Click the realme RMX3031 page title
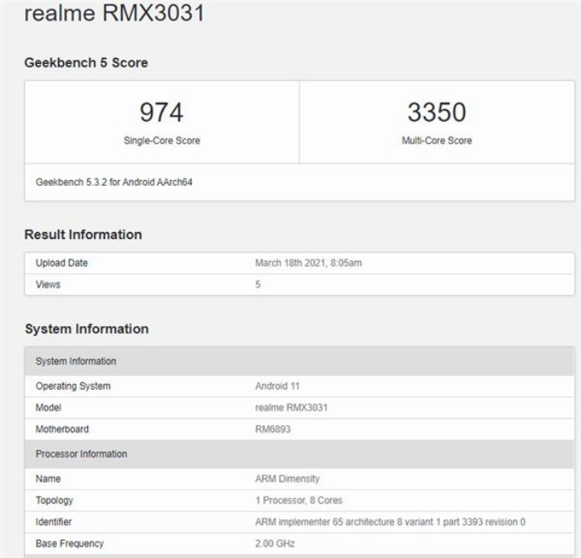Image resolution: width=581 pixels, height=558 pixels. [x=115, y=13]
